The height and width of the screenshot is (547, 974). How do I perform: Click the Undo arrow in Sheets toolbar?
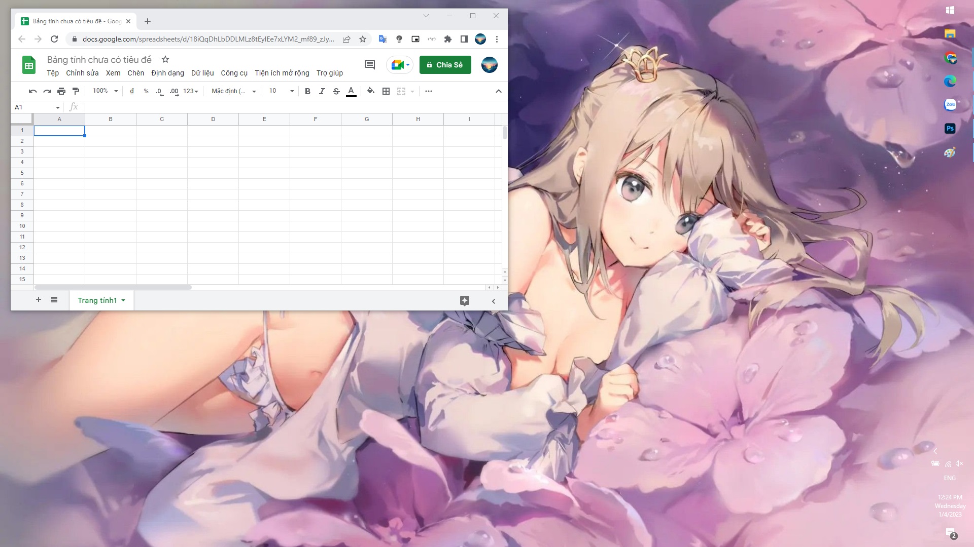33,91
